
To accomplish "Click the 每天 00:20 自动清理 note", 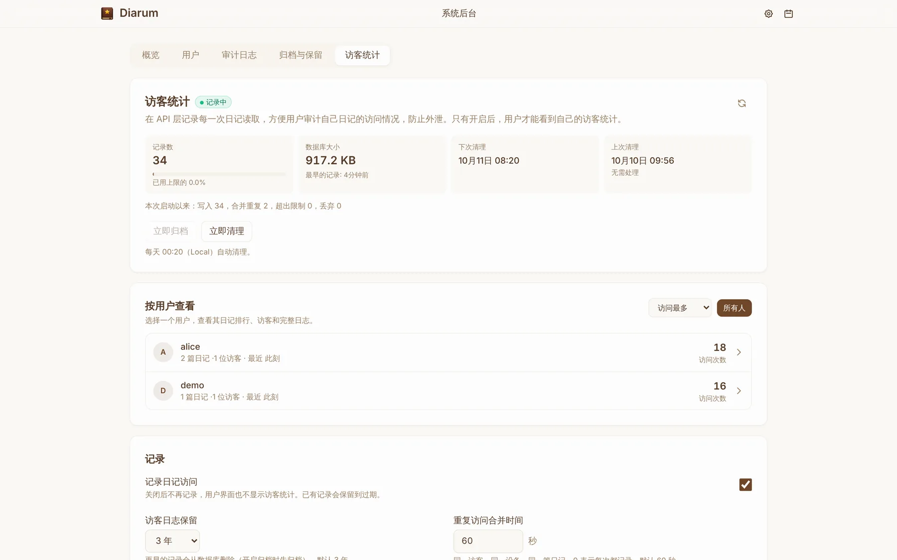I will (200, 252).
